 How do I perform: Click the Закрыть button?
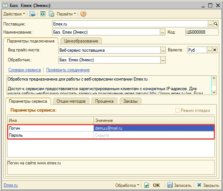208,185
